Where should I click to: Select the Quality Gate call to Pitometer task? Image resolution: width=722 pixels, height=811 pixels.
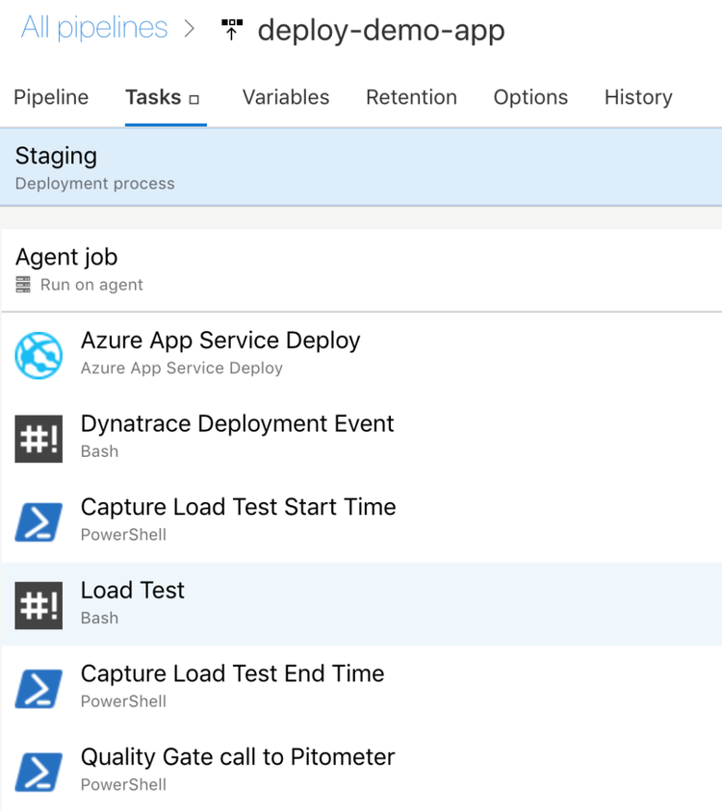[x=238, y=757]
